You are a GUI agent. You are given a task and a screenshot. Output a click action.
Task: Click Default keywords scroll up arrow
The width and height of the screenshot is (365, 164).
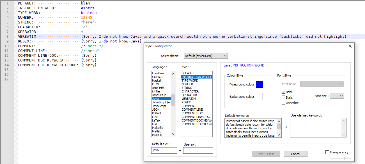coord(279,121)
